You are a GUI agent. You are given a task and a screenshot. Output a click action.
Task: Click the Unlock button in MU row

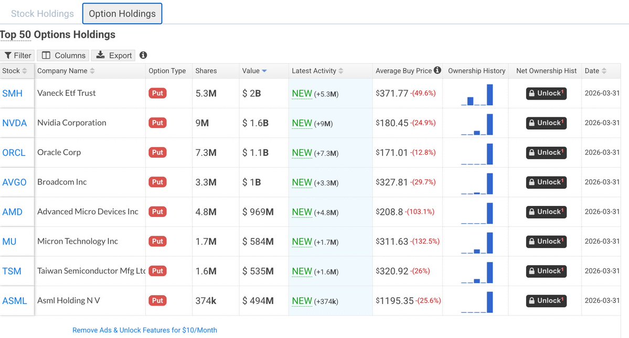[546, 242]
